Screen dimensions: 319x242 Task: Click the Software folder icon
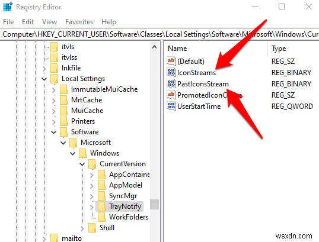coord(63,132)
